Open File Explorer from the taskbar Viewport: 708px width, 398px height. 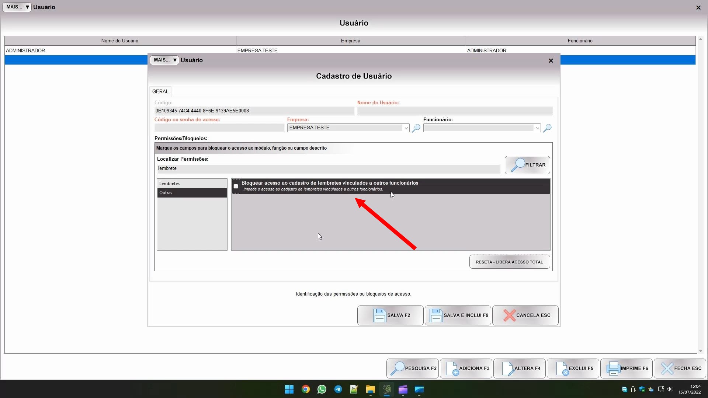click(x=370, y=389)
